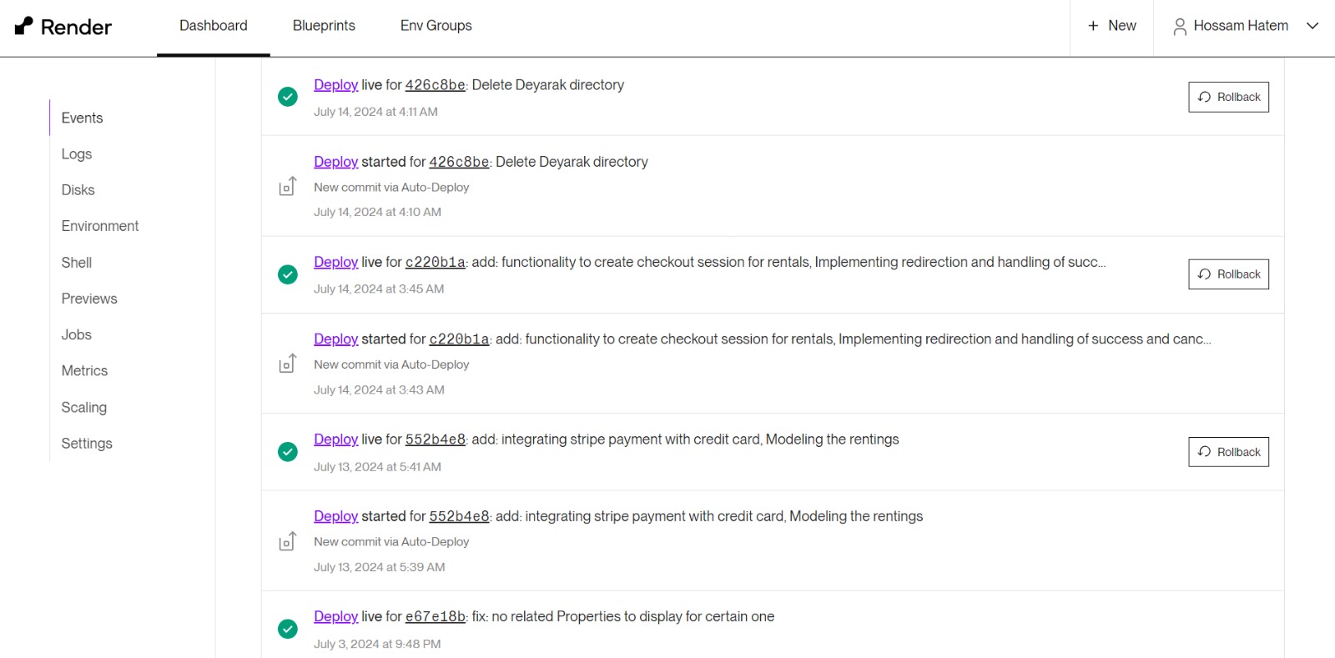Click the Render logo icon
This screenshot has width=1335, height=658.
coord(24,26)
